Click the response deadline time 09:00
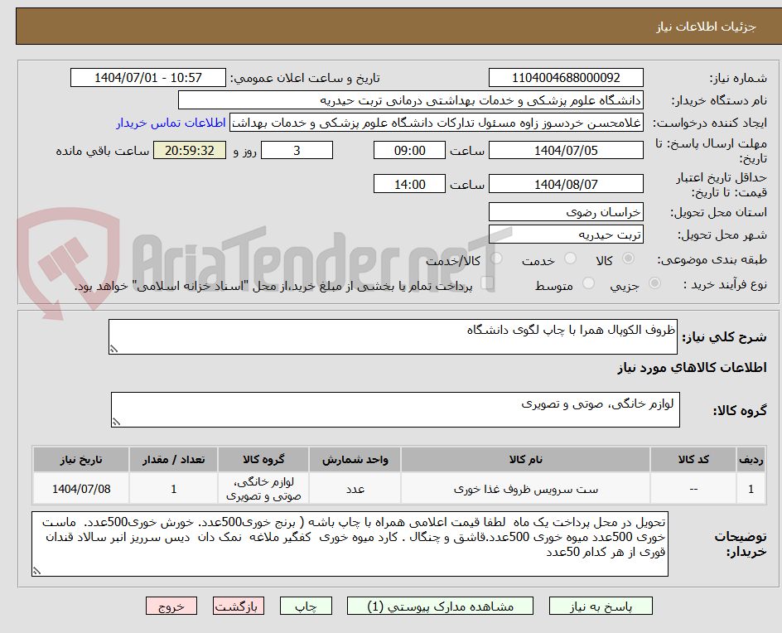Screen dimensions: 782x633 pos(409,150)
